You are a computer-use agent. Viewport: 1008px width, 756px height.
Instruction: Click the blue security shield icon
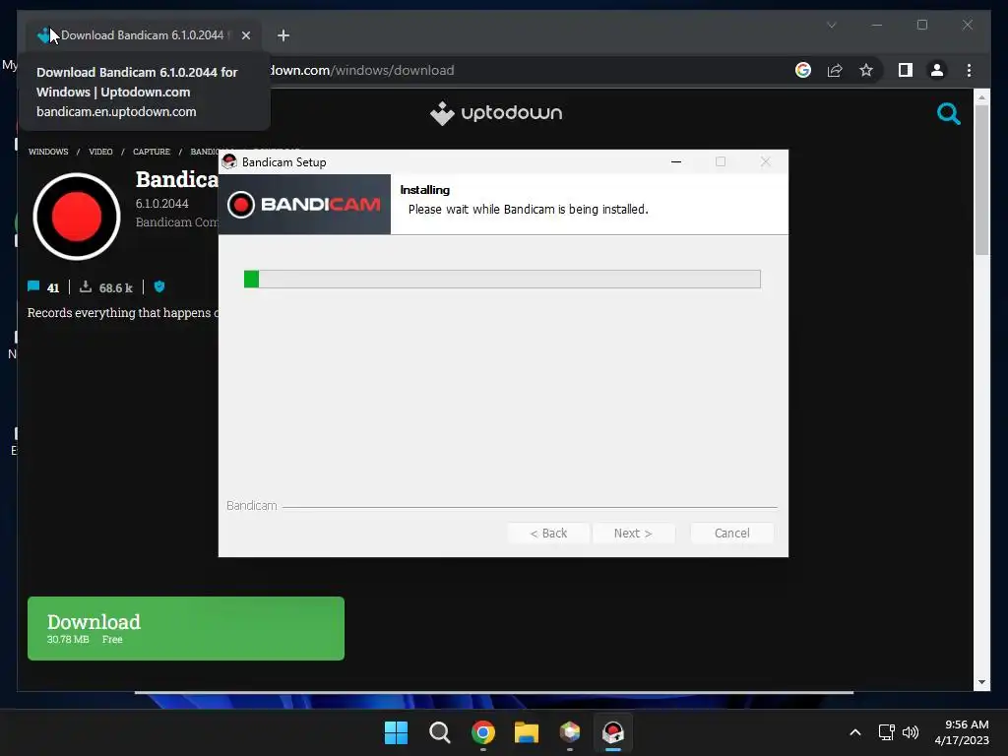[159, 286]
